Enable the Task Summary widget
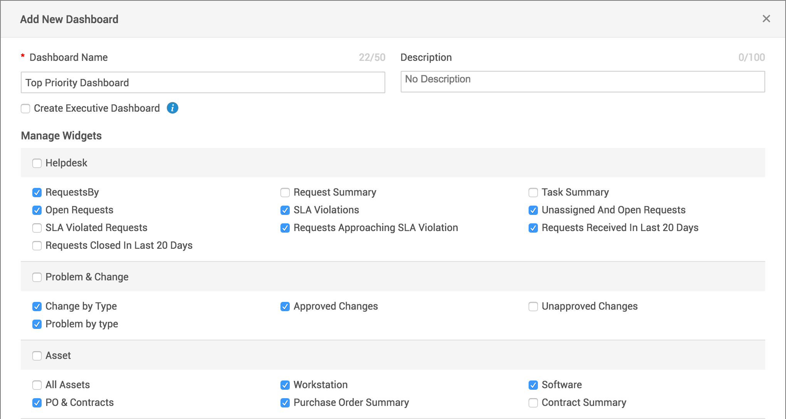 (533, 193)
